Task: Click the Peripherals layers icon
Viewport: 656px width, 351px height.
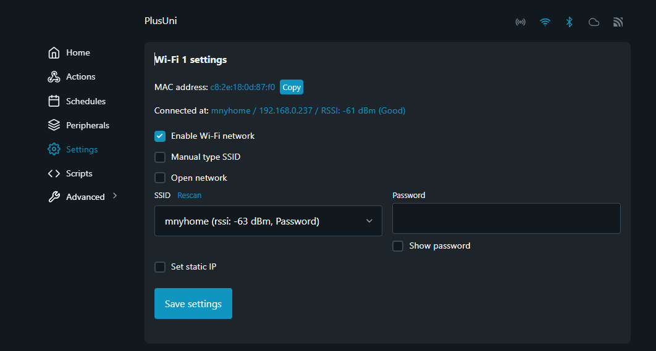Action: (54, 125)
